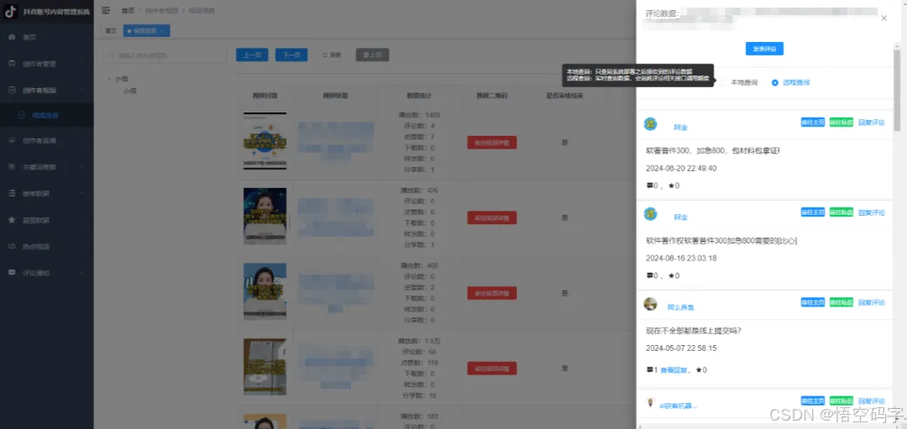The image size is (907, 429).
Task: Click the 下一页 next page button
Action: pos(291,55)
